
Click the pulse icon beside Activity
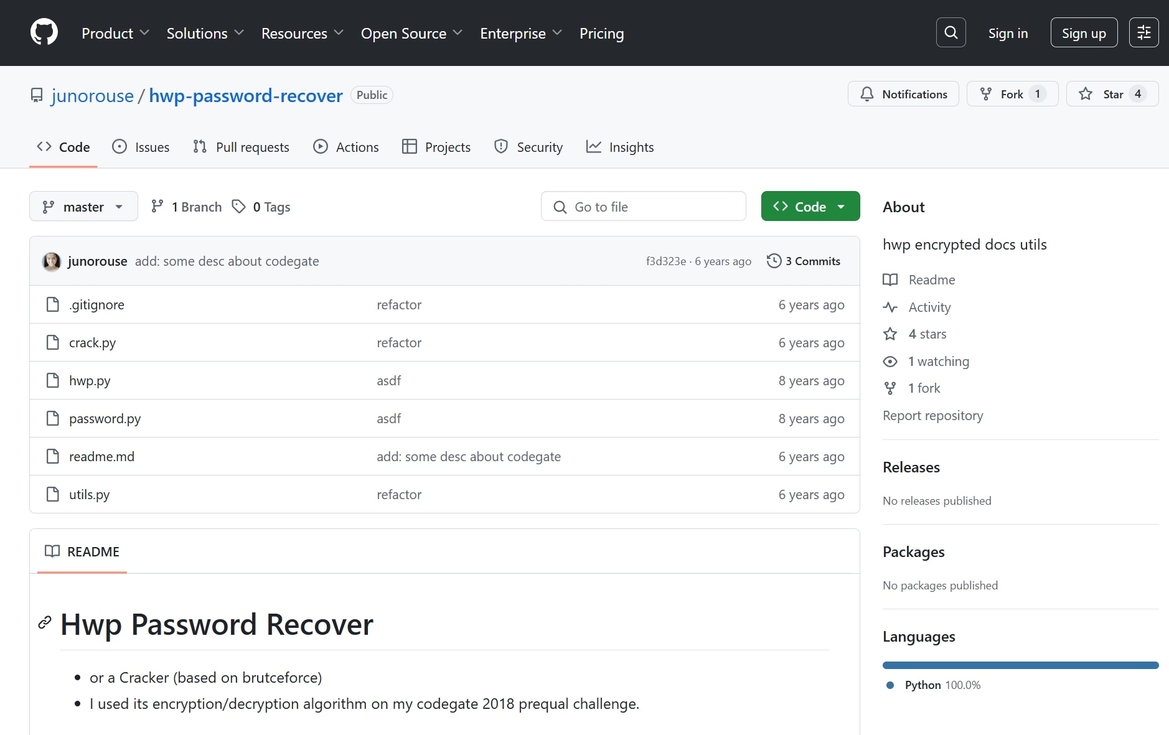pyautogui.click(x=890, y=307)
